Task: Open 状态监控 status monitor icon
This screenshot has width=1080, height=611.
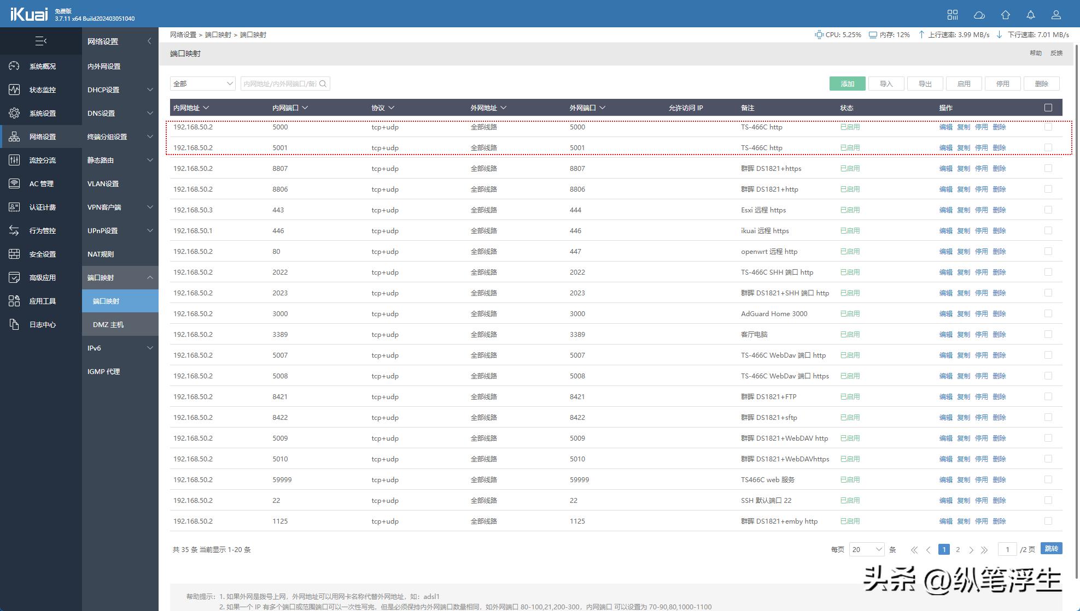Action: tap(14, 90)
